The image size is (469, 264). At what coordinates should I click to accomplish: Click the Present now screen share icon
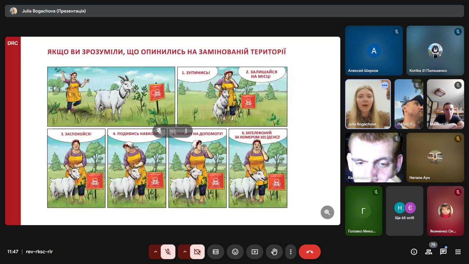click(255, 252)
